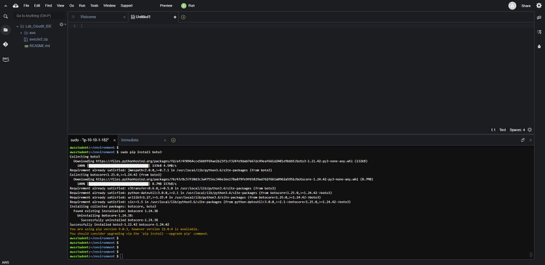Open the editor pane tab list icon

coord(73,17)
